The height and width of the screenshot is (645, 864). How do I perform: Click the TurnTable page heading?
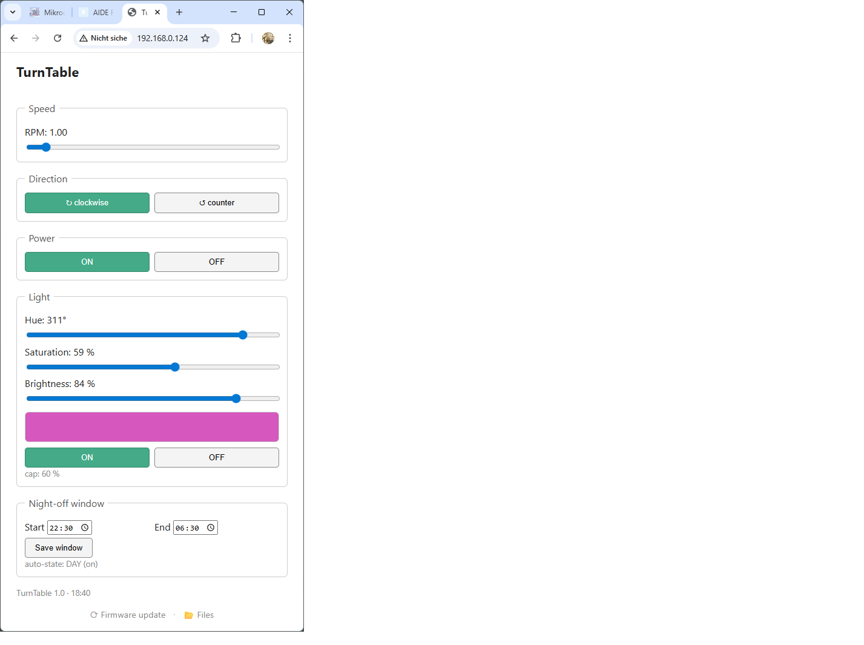tap(48, 73)
